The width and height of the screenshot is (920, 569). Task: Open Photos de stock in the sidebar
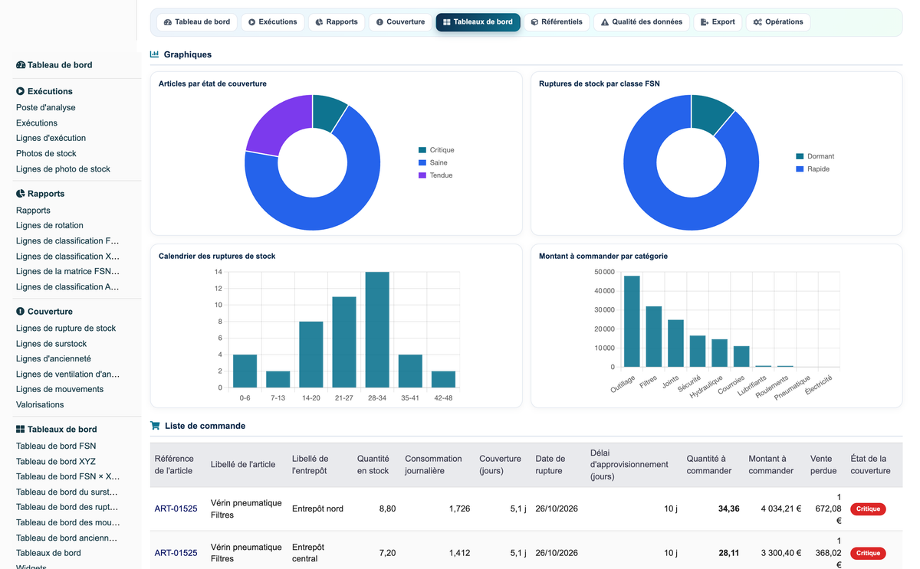pos(46,154)
